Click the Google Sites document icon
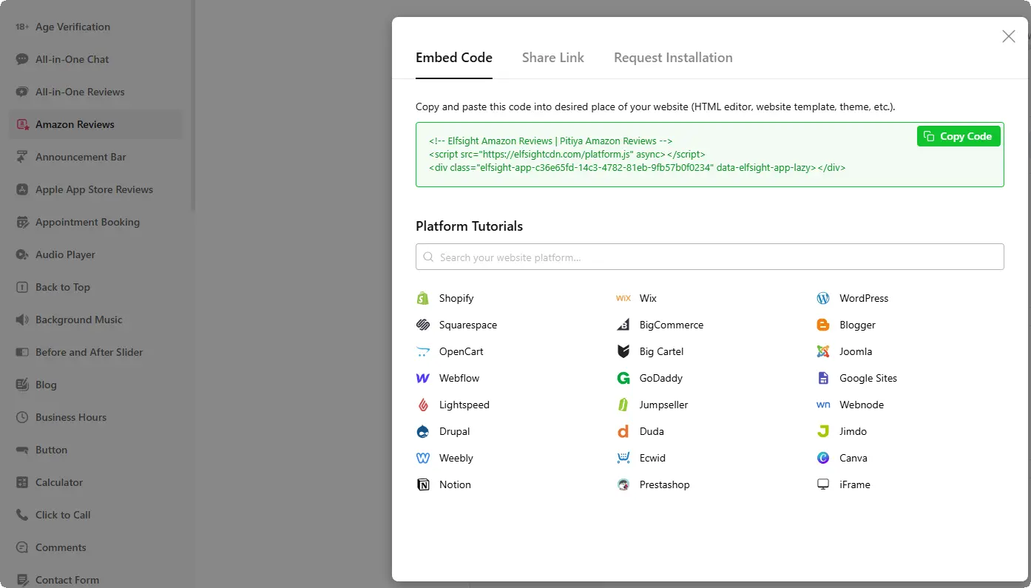1031x588 pixels. (x=823, y=378)
